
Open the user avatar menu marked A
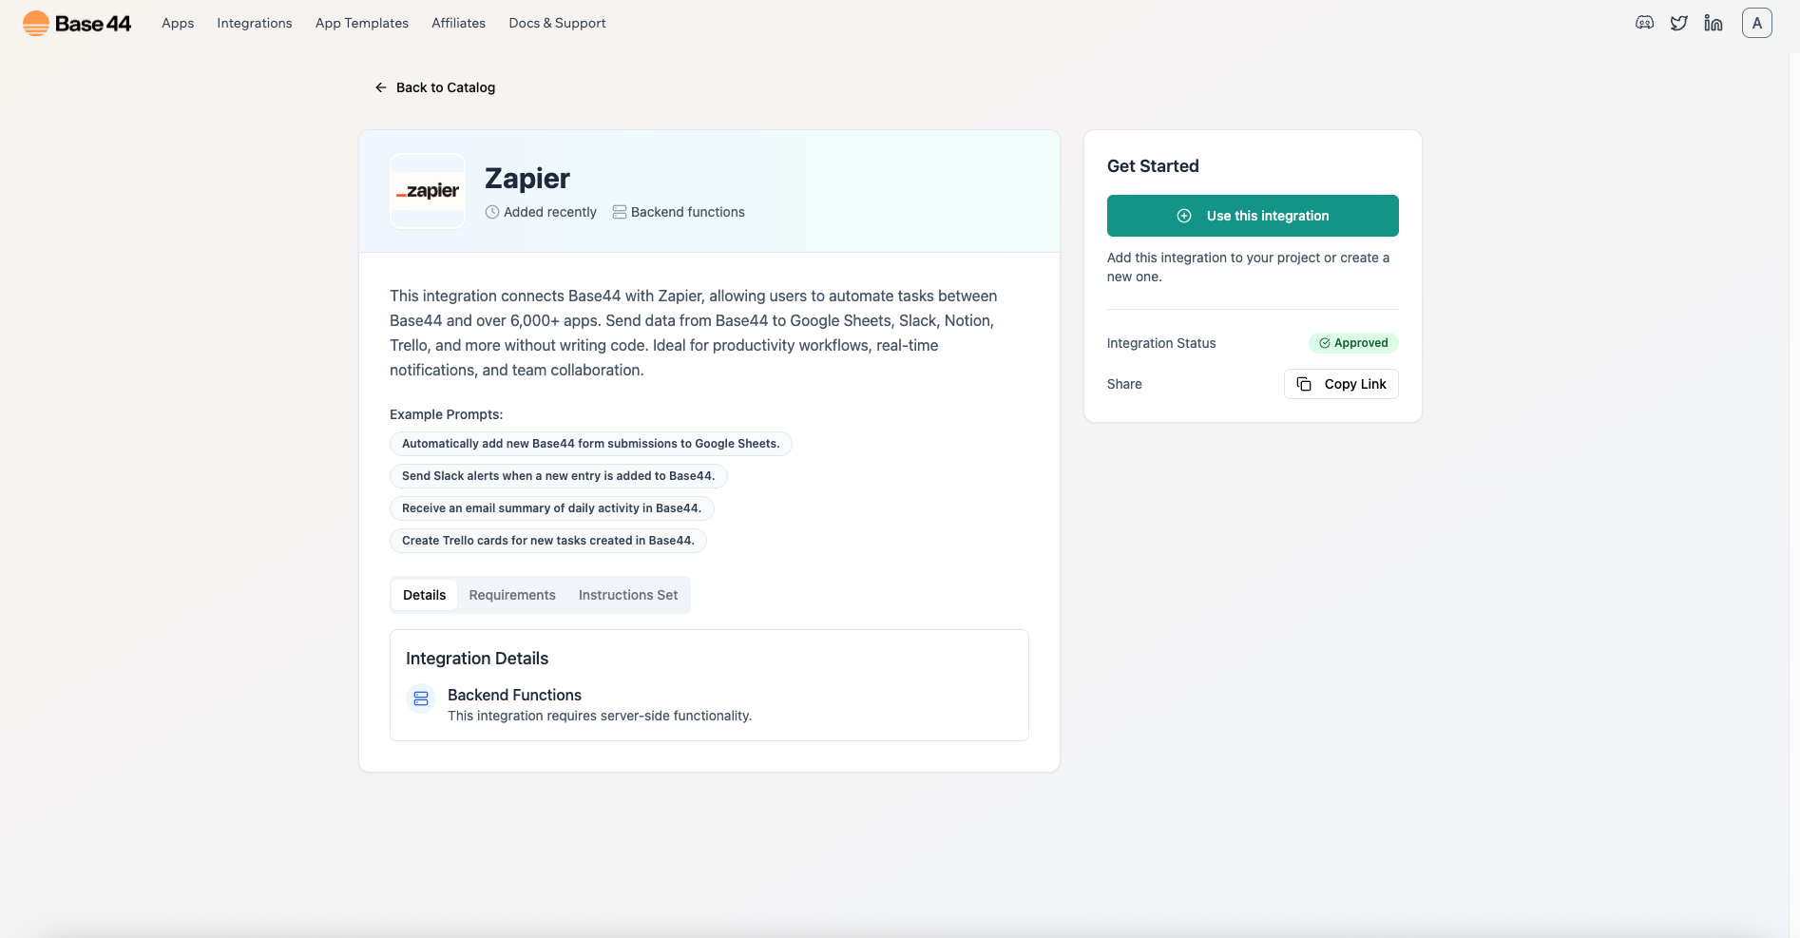point(1756,22)
